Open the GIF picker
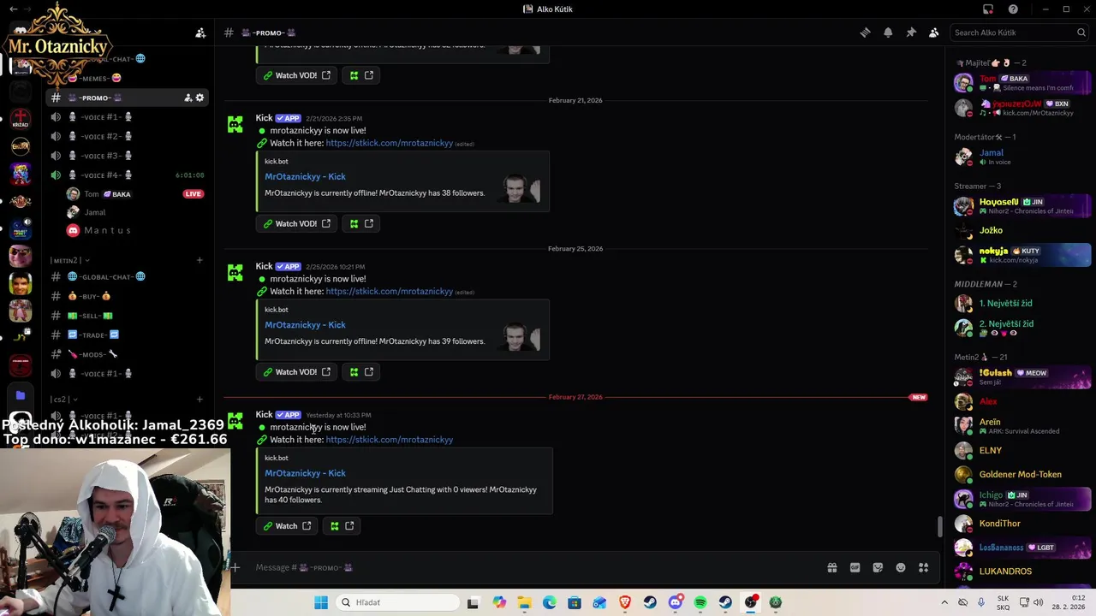The height and width of the screenshot is (616, 1096). point(855,567)
